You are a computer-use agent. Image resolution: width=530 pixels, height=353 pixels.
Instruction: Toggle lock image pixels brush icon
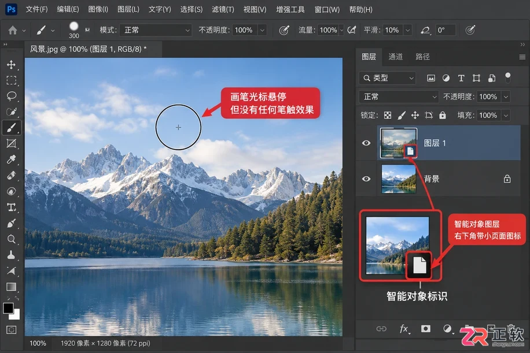click(401, 116)
